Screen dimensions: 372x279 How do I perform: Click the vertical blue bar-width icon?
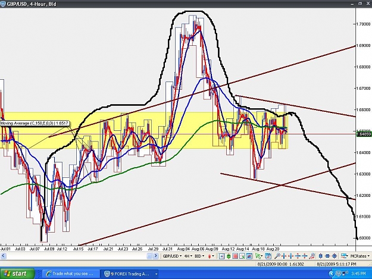(x=321, y=256)
